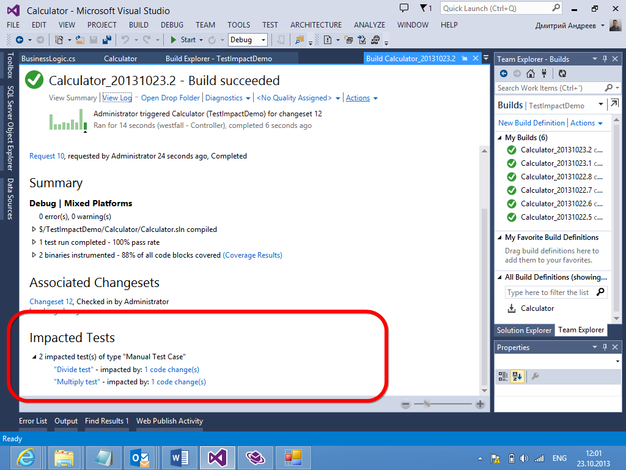
Task: Open Outlook from the taskbar
Action: [x=140, y=458]
